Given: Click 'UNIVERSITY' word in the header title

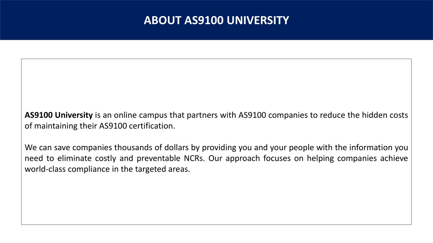Looking at the screenshot, I should pyautogui.click(x=258, y=20).
